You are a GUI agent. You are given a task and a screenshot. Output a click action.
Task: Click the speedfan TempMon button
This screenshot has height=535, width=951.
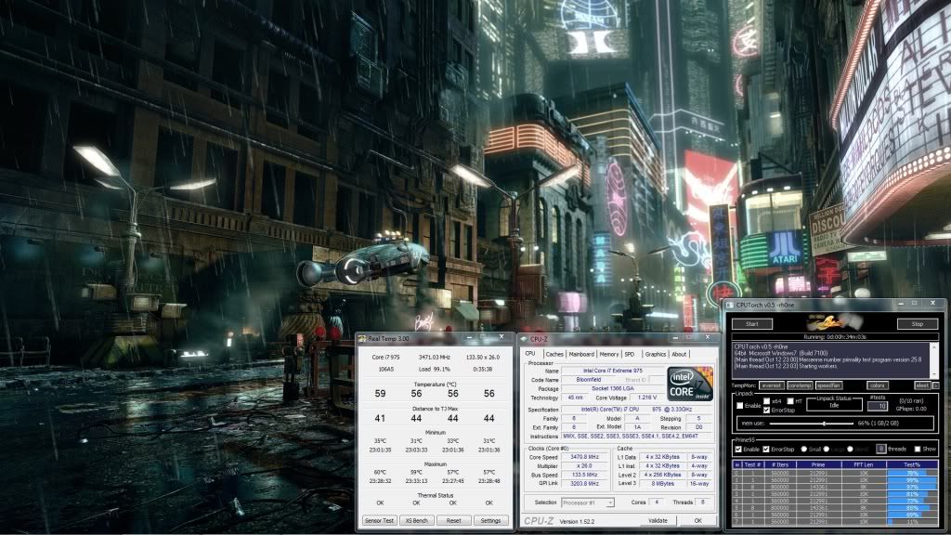[829, 385]
